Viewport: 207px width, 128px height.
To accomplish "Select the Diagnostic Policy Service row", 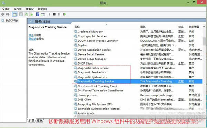I will (138, 68).
